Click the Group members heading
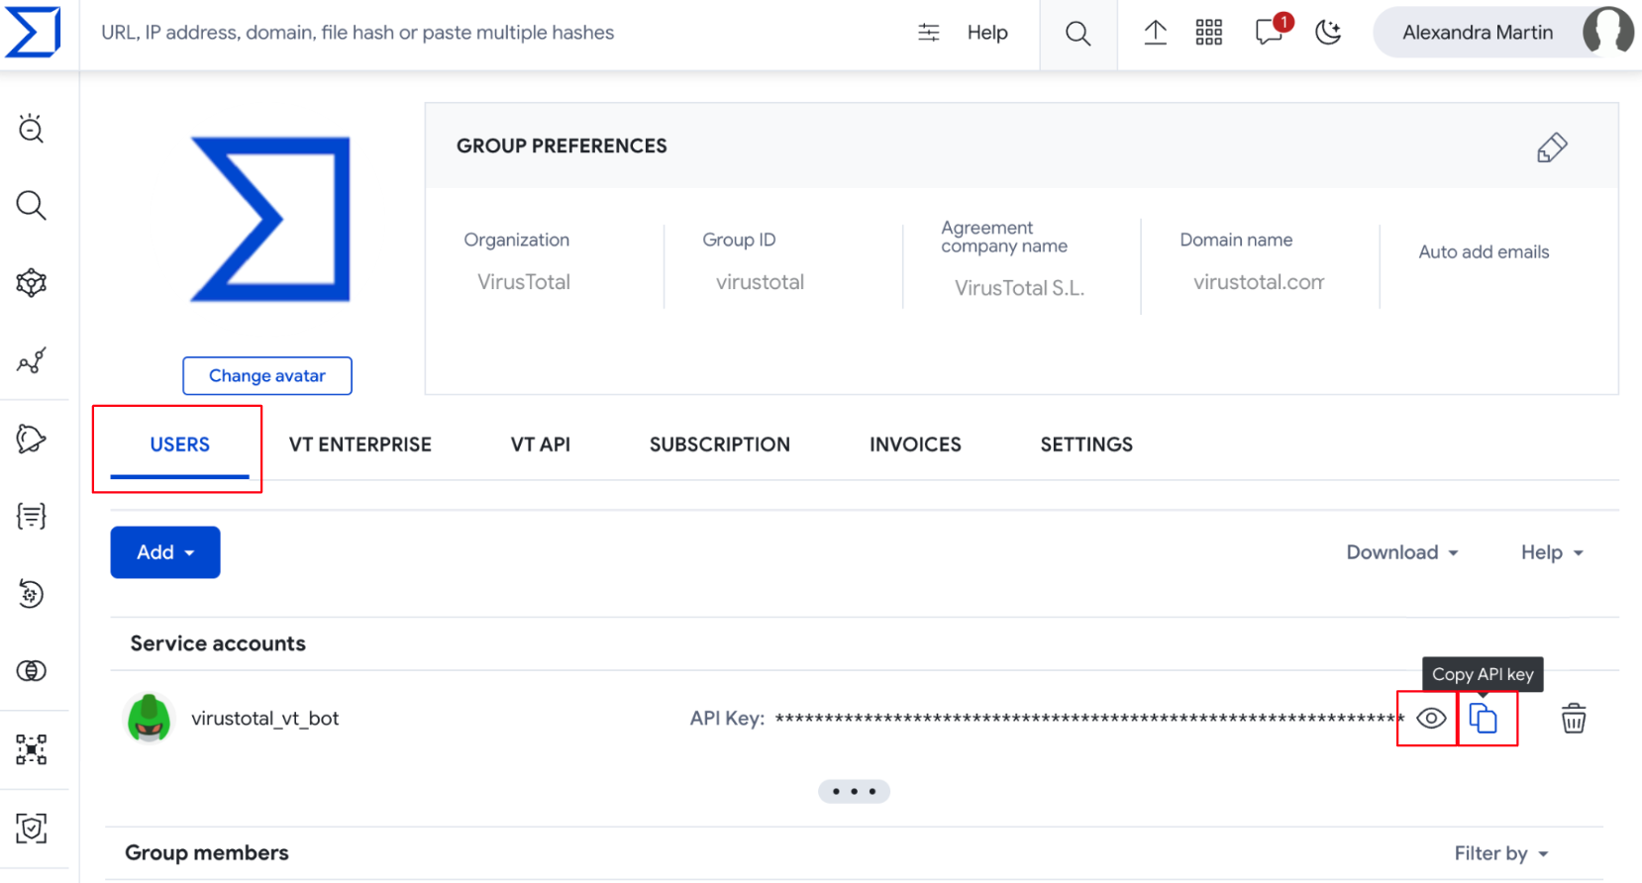 coord(207,853)
